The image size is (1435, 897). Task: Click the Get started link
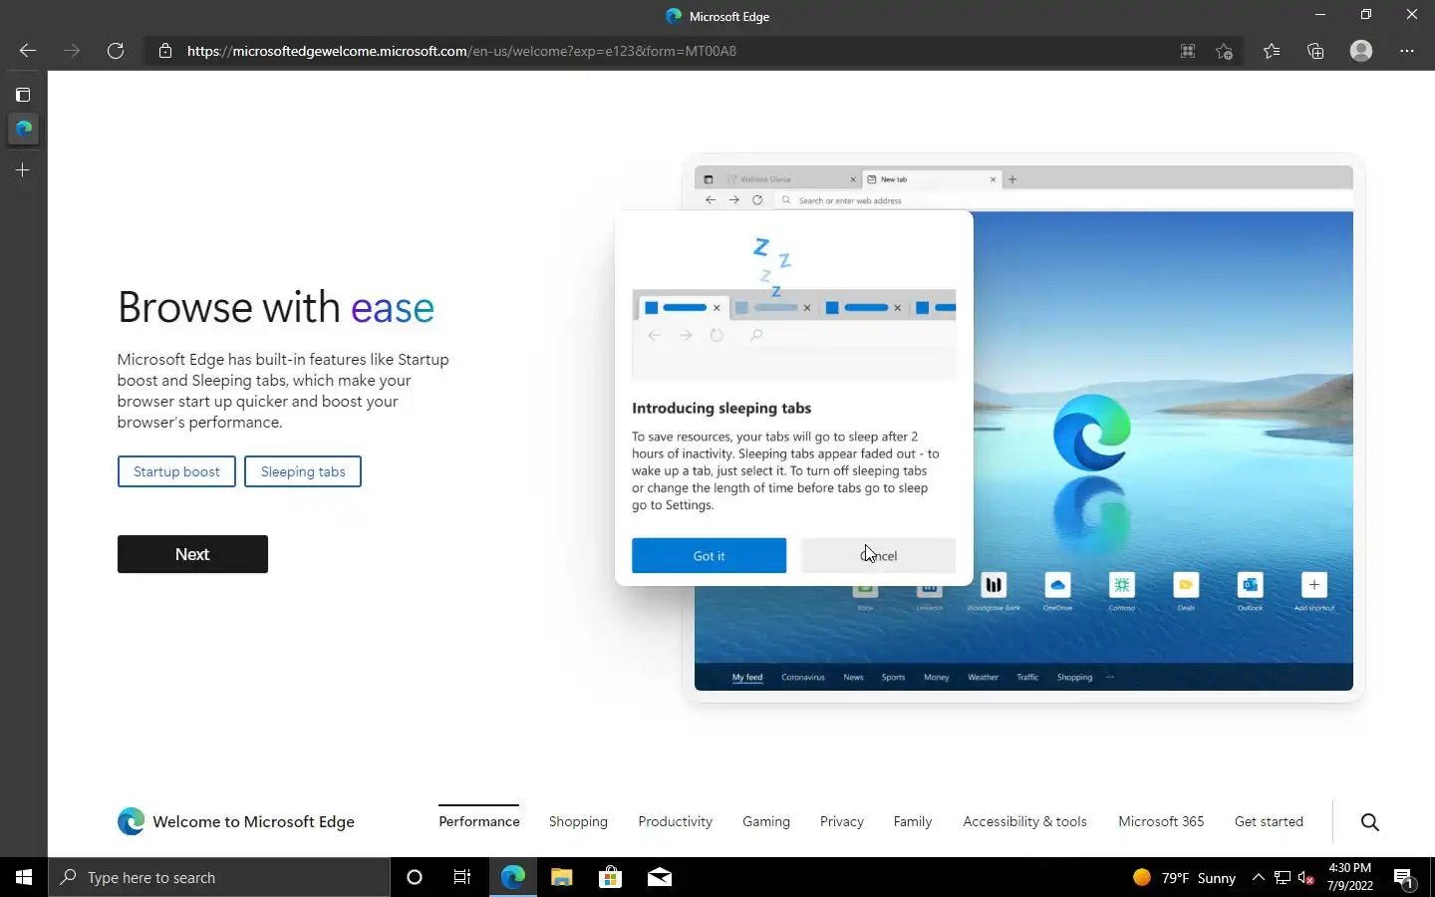tap(1269, 821)
